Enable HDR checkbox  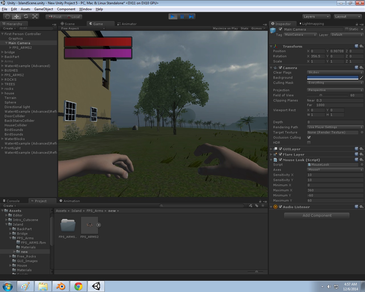[x=309, y=143]
